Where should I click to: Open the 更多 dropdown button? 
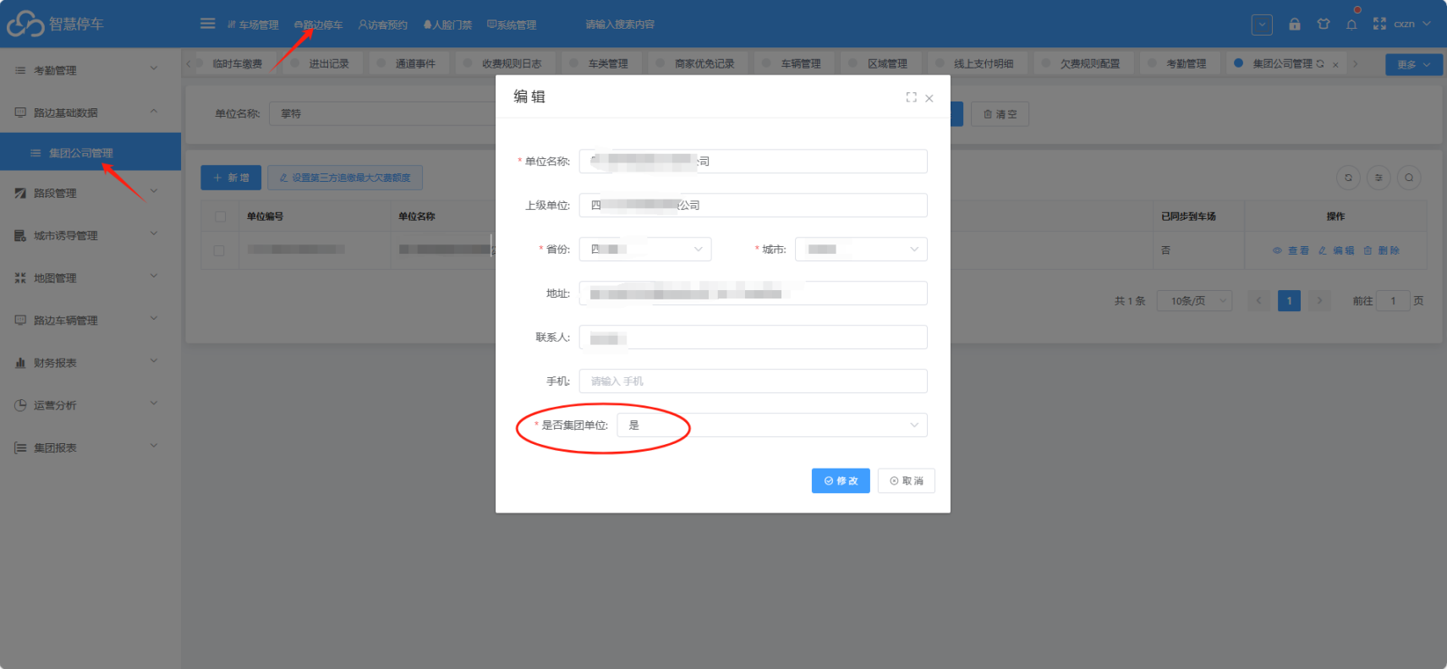click(x=1414, y=64)
